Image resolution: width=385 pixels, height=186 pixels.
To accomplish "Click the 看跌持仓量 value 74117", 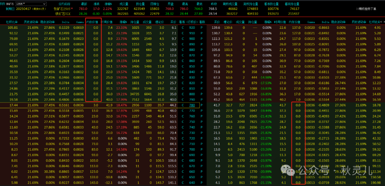I will [294, 9].
